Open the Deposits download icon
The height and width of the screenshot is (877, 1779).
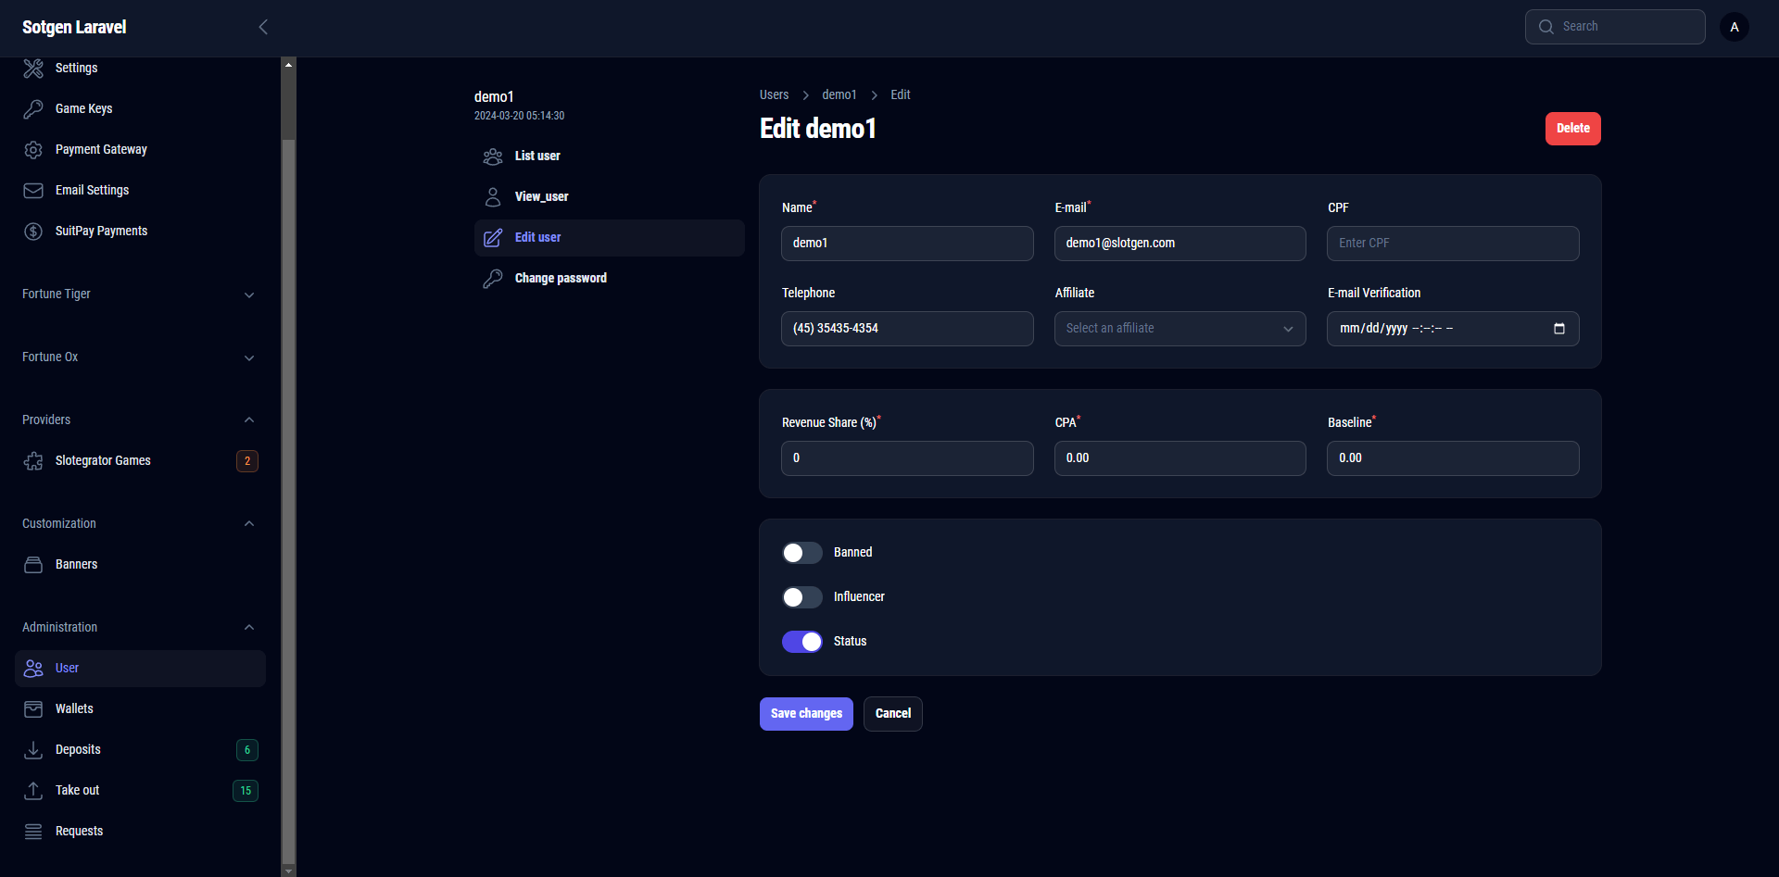pos(33,750)
